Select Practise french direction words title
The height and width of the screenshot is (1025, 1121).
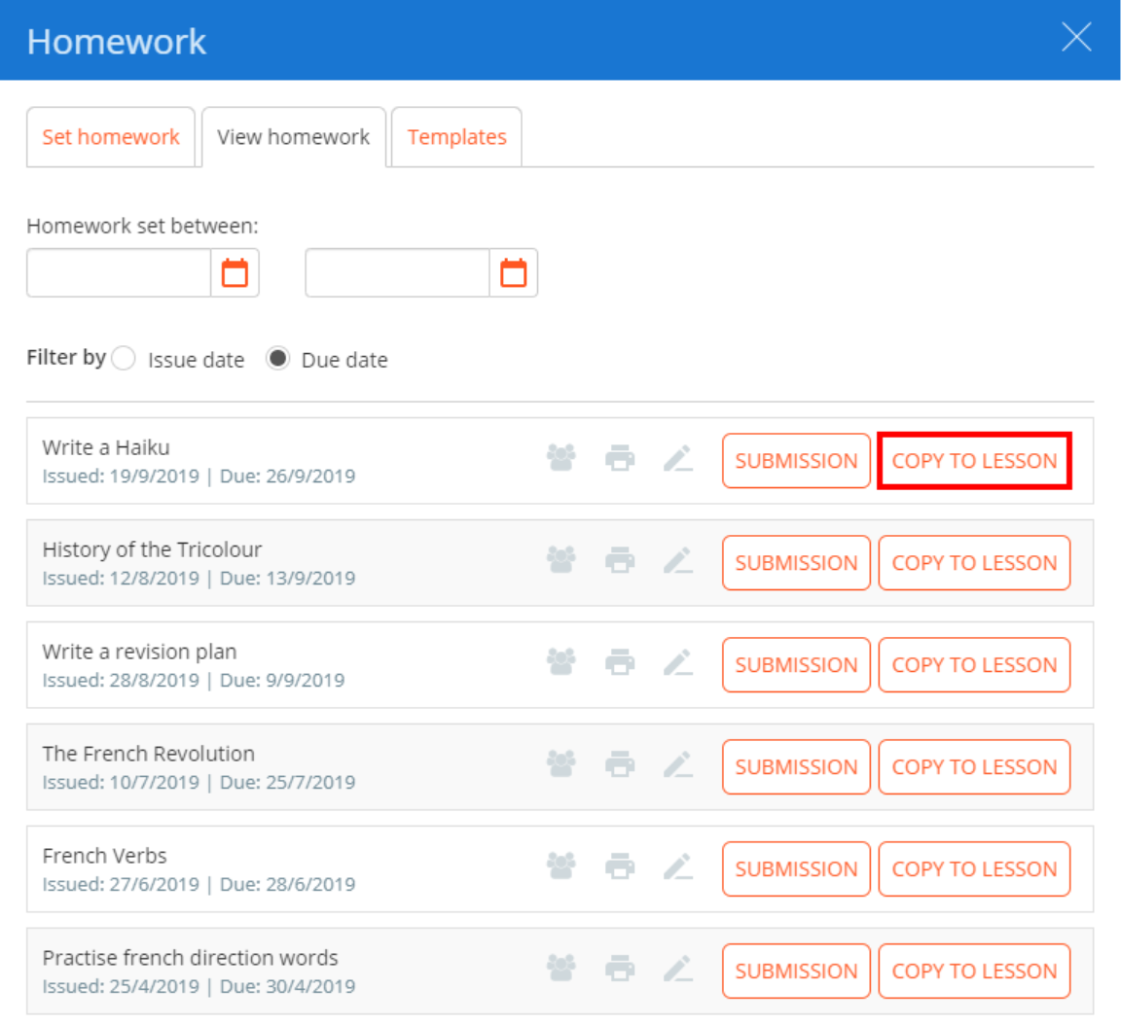190,959
